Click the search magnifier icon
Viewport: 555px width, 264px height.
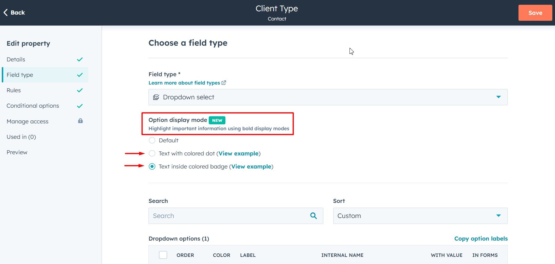click(314, 216)
